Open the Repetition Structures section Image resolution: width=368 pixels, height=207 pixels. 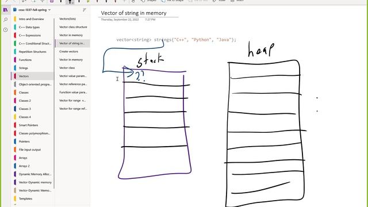pyautogui.click(x=32, y=52)
